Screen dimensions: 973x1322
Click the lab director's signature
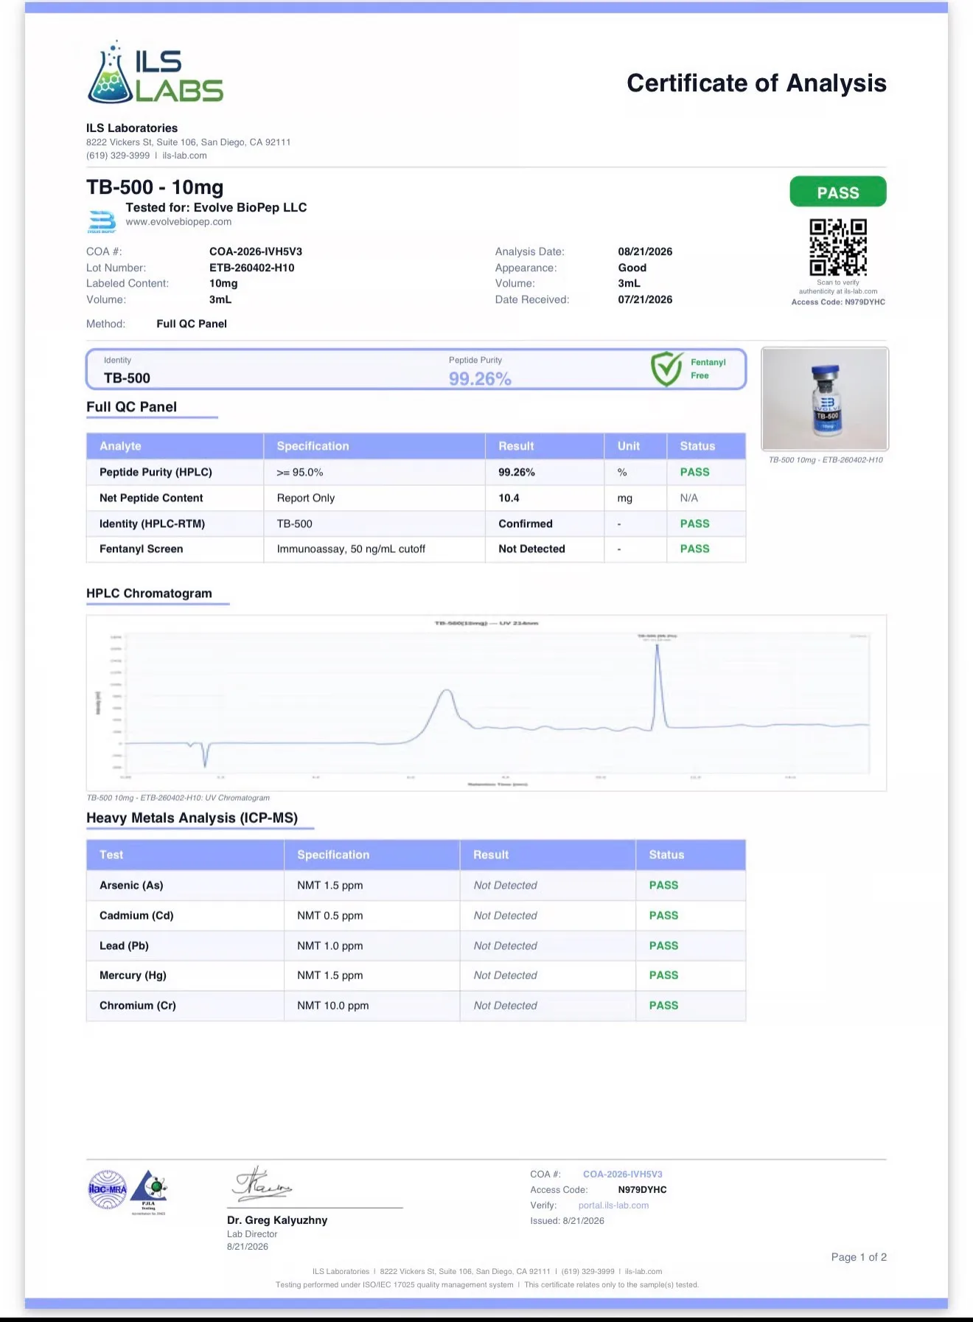[262, 1183]
